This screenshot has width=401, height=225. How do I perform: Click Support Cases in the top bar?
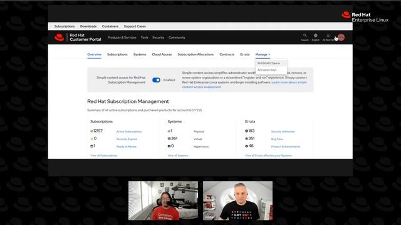(x=135, y=26)
